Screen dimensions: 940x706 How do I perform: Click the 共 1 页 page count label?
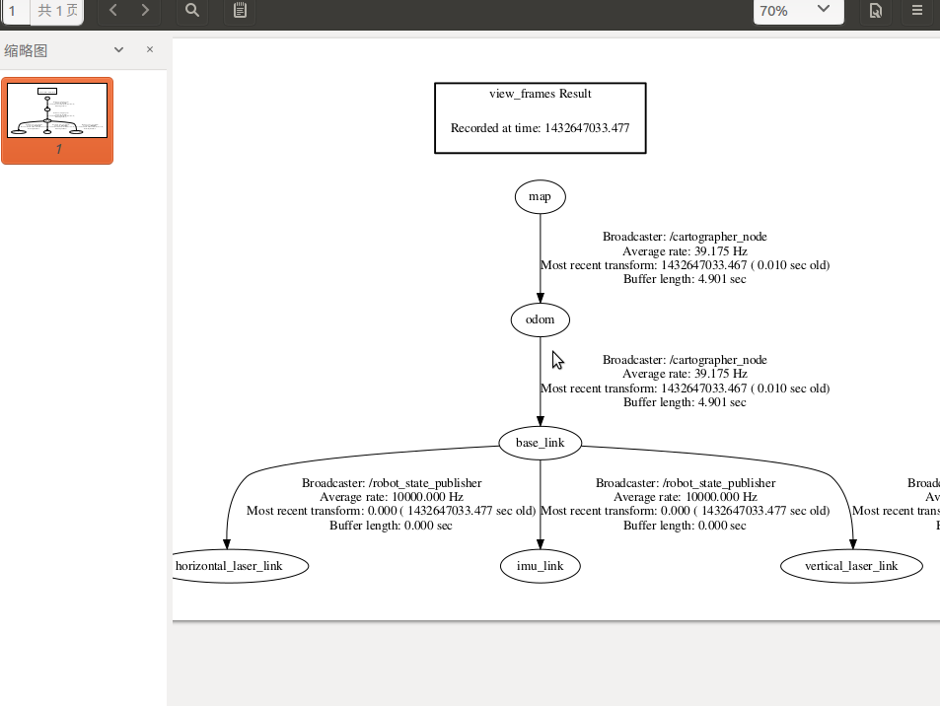click(x=57, y=11)
